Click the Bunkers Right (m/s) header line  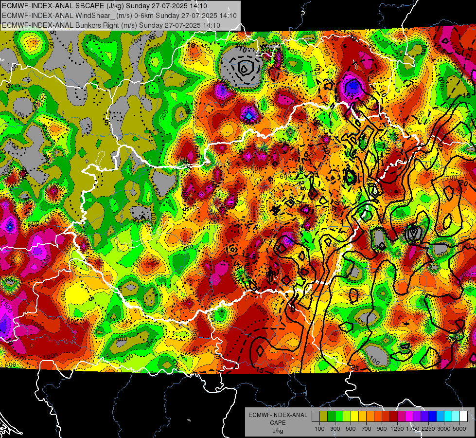[x=111, y=25]
